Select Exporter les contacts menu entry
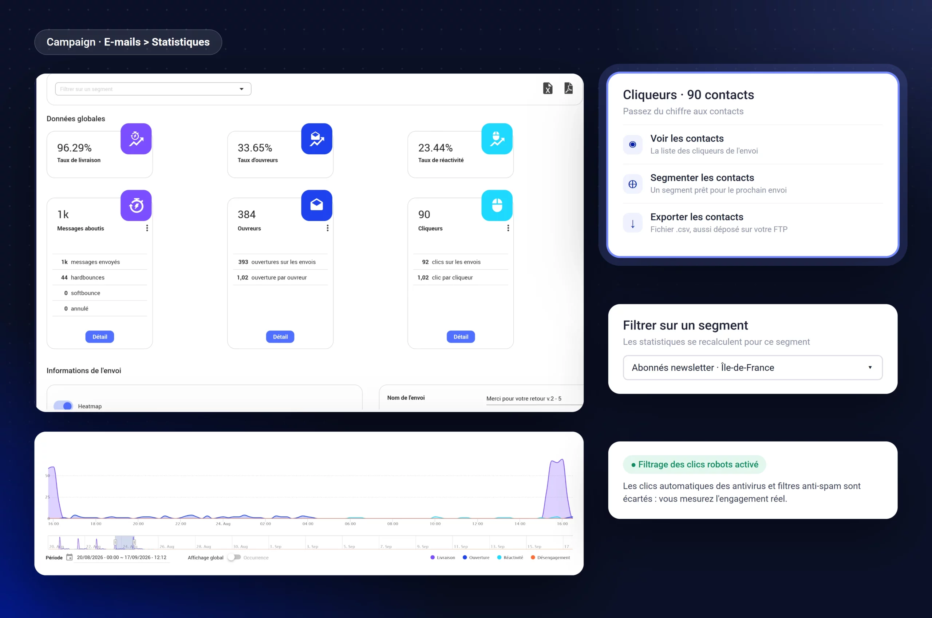 (753, 223)
